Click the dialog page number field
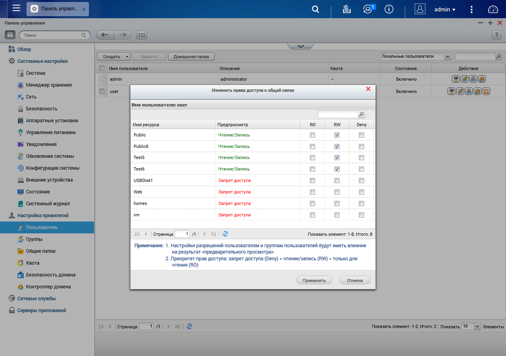This screenshot has height=356, width=506. (x=182, y=234)
